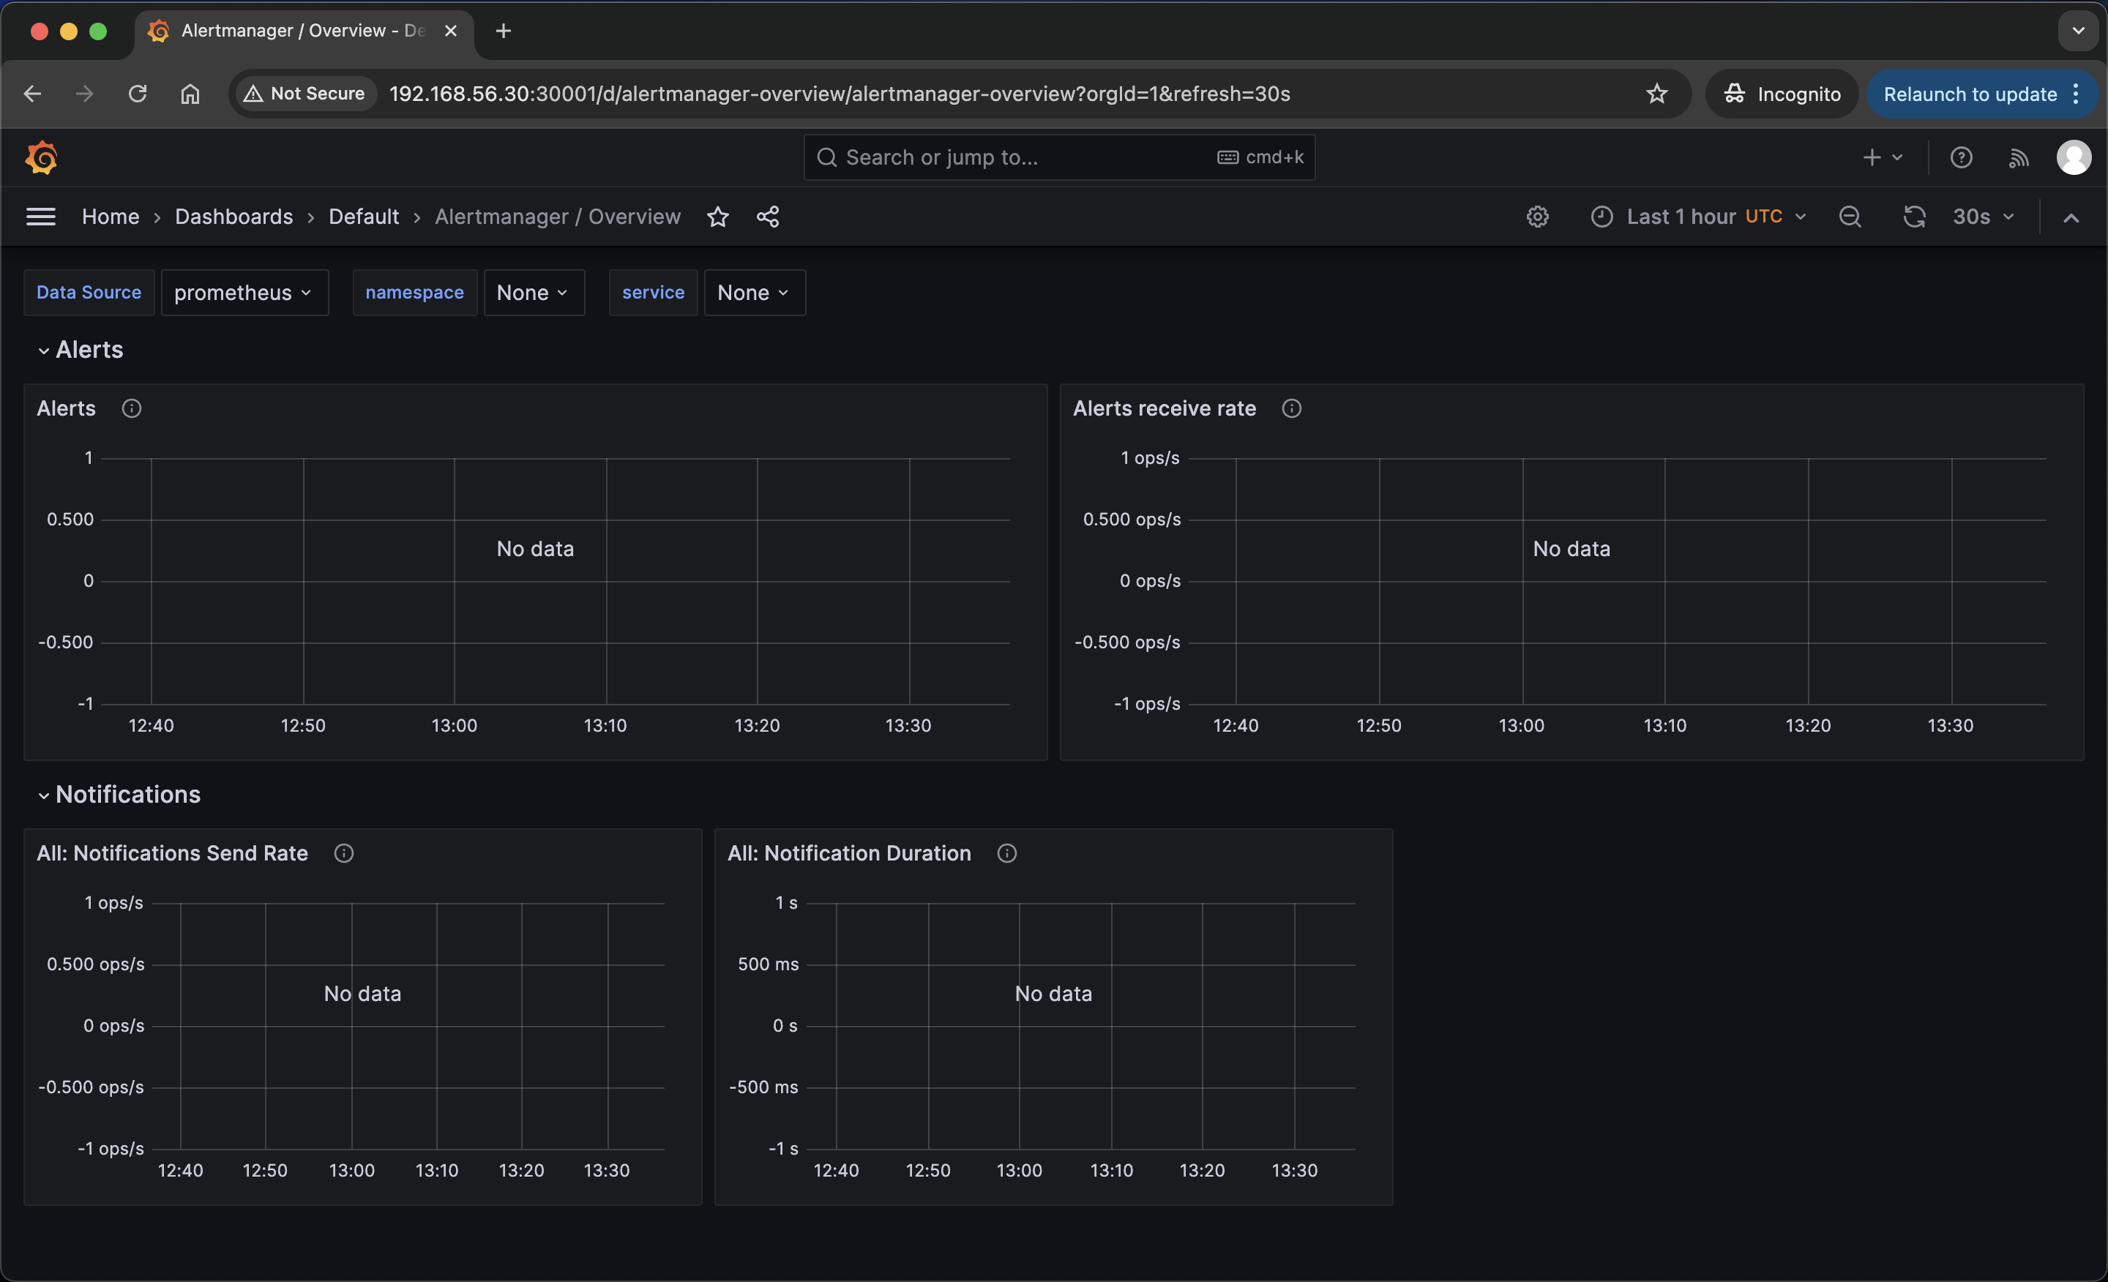Zoom out the time range
2108x1282 pixels.
(x=1850, y=217)
